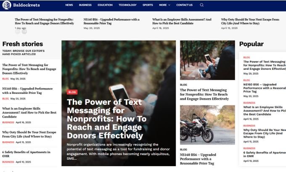Click the red BLOG tag on featured image
The width and height of the screenshot is (286, 172).
tap(72, 92)
